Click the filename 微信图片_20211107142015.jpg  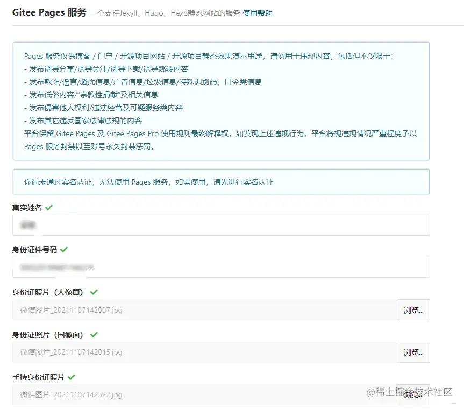pos(69,352)
